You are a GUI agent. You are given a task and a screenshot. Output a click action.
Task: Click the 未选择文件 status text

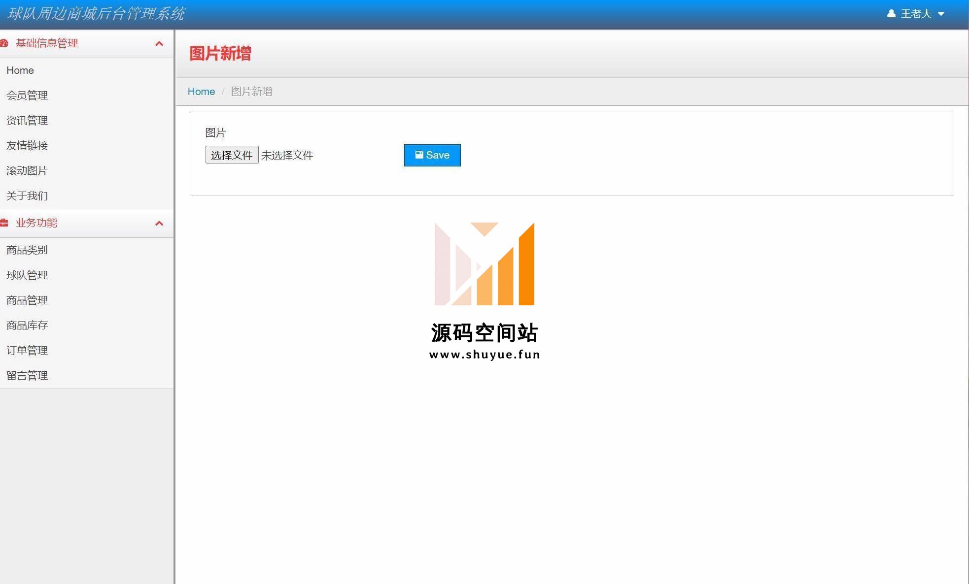tap(287, 156)
